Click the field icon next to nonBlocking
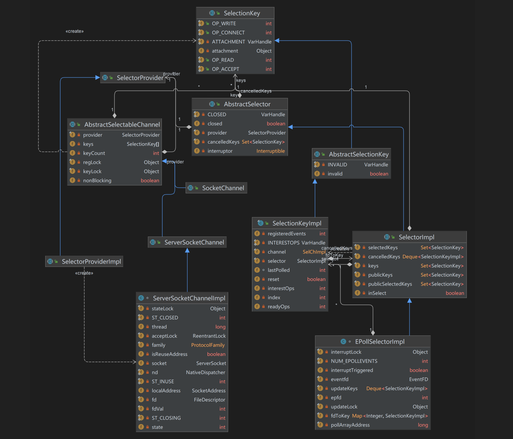This screenshot has height=439, width=513. pos(72,181)
